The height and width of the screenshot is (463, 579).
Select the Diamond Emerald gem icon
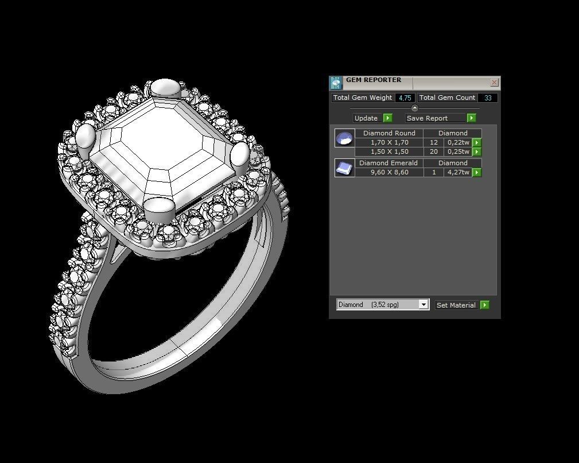pyautogui.click(x=344, y=168)
